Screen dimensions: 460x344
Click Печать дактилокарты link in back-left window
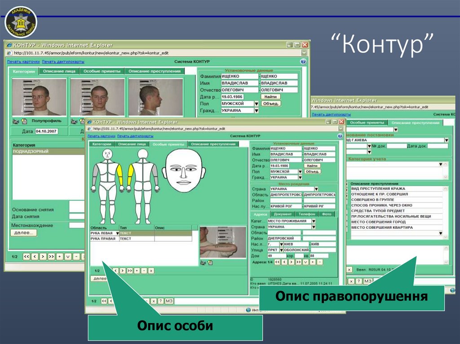63,61
